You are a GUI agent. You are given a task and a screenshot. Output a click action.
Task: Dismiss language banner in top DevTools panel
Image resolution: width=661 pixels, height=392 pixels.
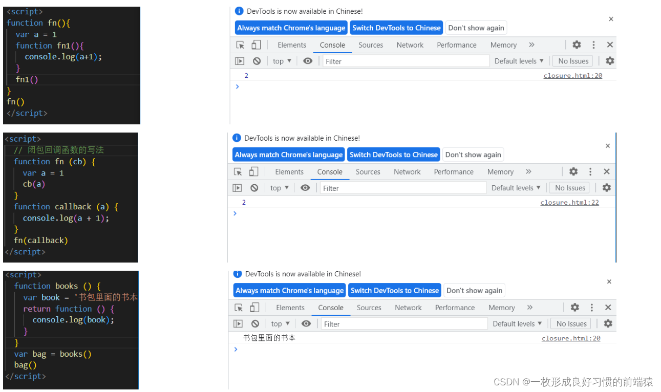pos(611,19)
